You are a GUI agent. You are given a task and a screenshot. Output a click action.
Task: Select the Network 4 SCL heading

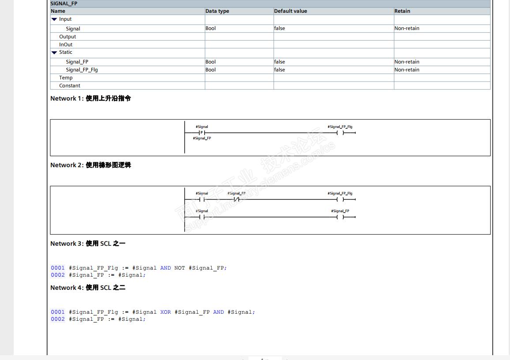coord(88,288)
